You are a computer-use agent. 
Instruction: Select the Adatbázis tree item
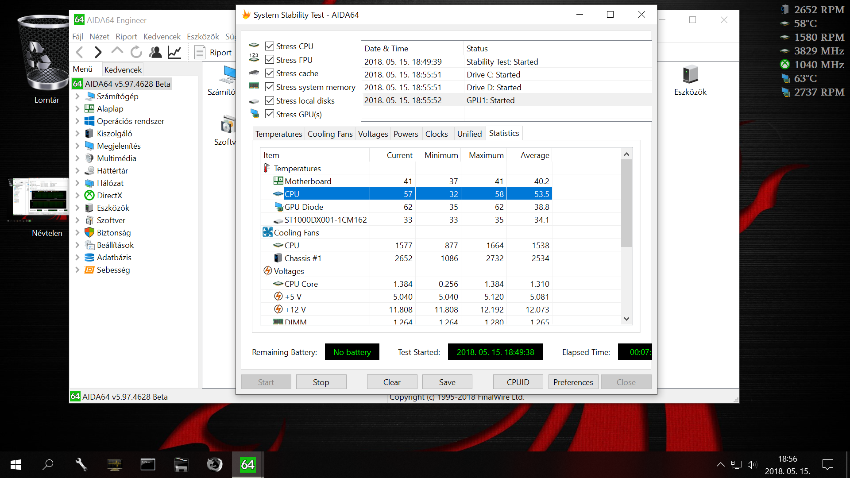114,257
